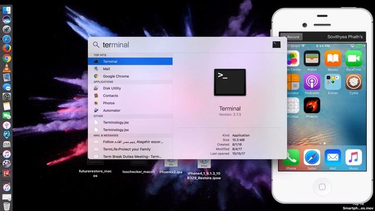Tap the Phone app in the iPhone dock
The width and height of the screenshot is (375, 211).
coord(291,158)
